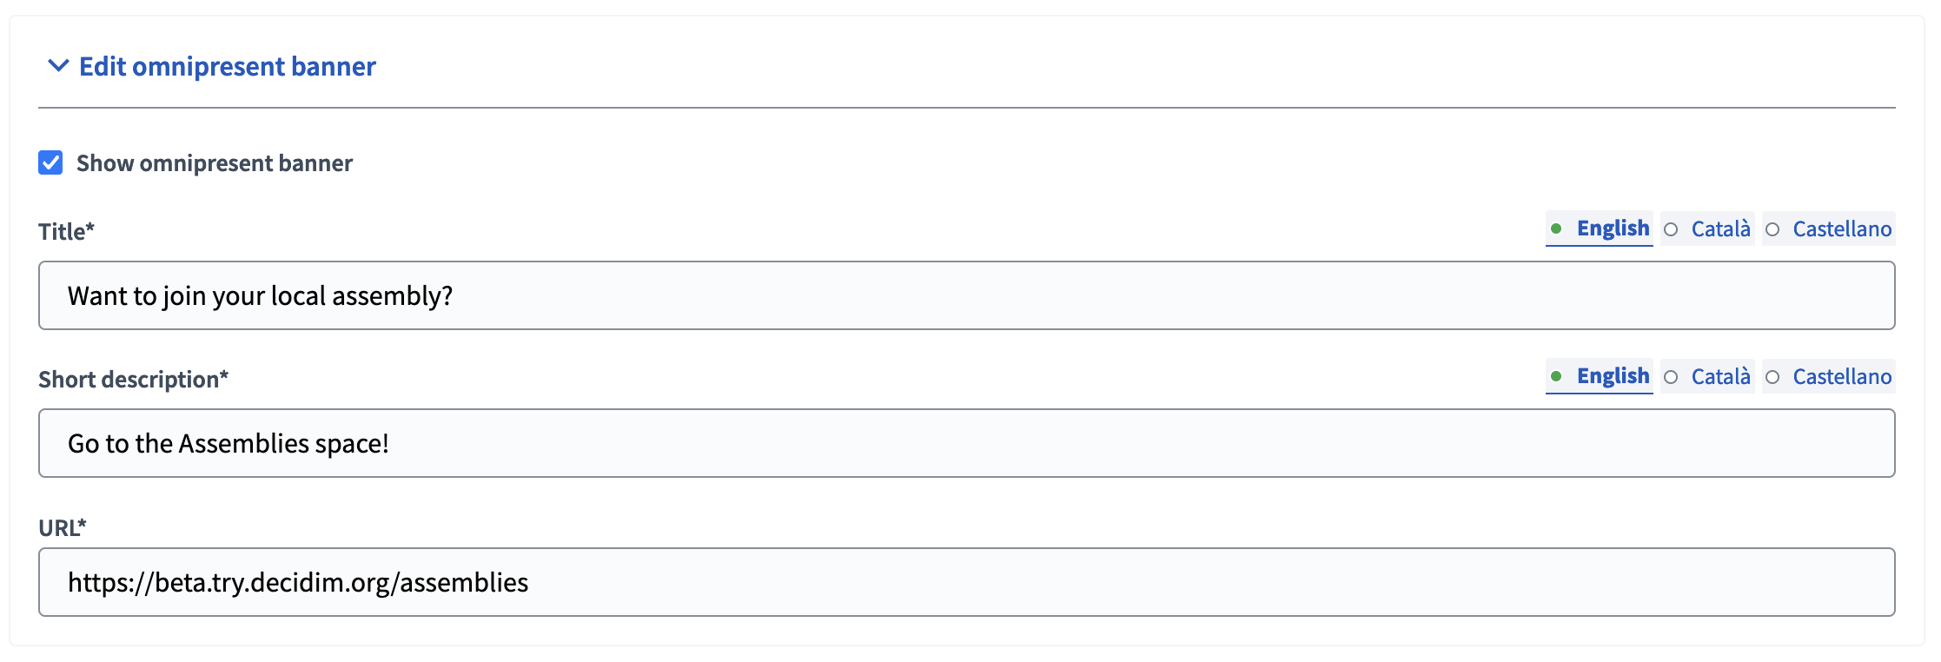Select Castellano language for the Title field
Screen dimensions: 1941x662
[x=1842, y=229]
